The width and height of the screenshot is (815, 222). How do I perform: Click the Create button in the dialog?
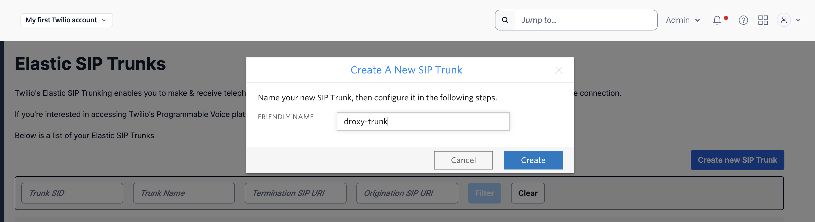click(533, 160)
